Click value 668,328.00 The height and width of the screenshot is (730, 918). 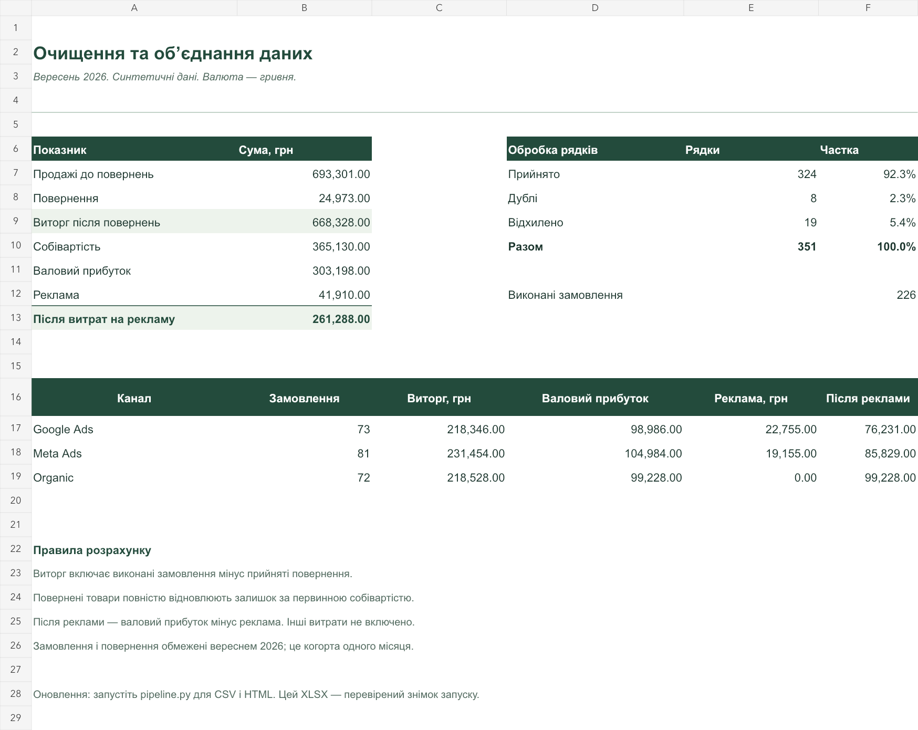[x=341, y=222]
